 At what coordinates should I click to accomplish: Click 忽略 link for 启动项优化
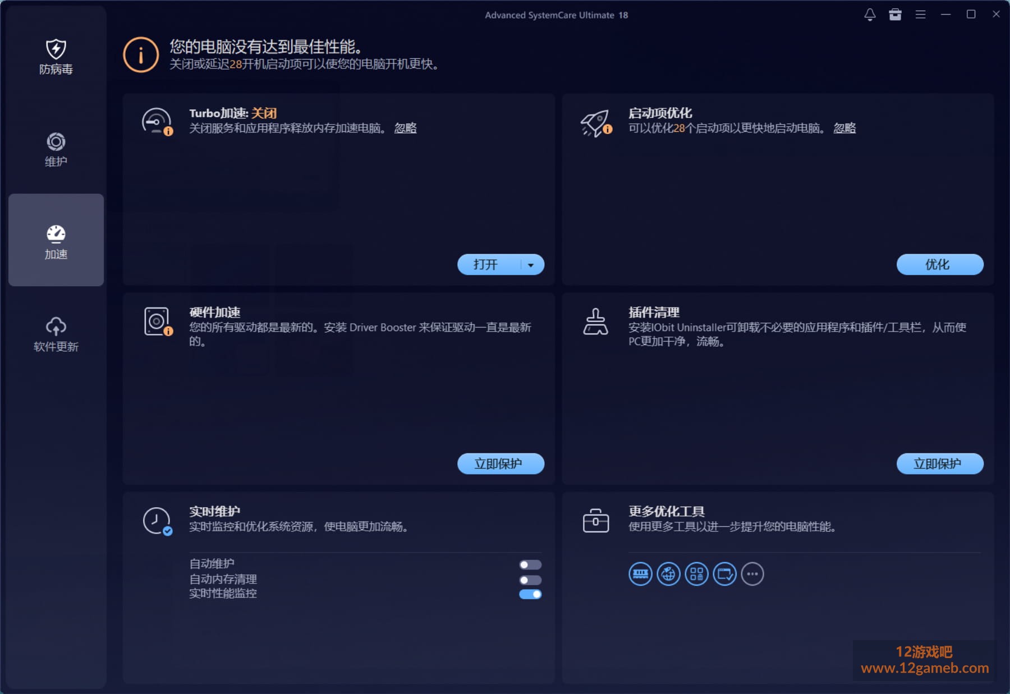tap(844, 128)
